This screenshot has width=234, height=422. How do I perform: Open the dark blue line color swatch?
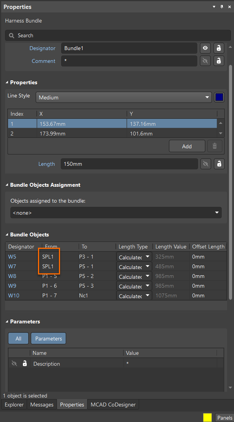(x=219, y=97)
